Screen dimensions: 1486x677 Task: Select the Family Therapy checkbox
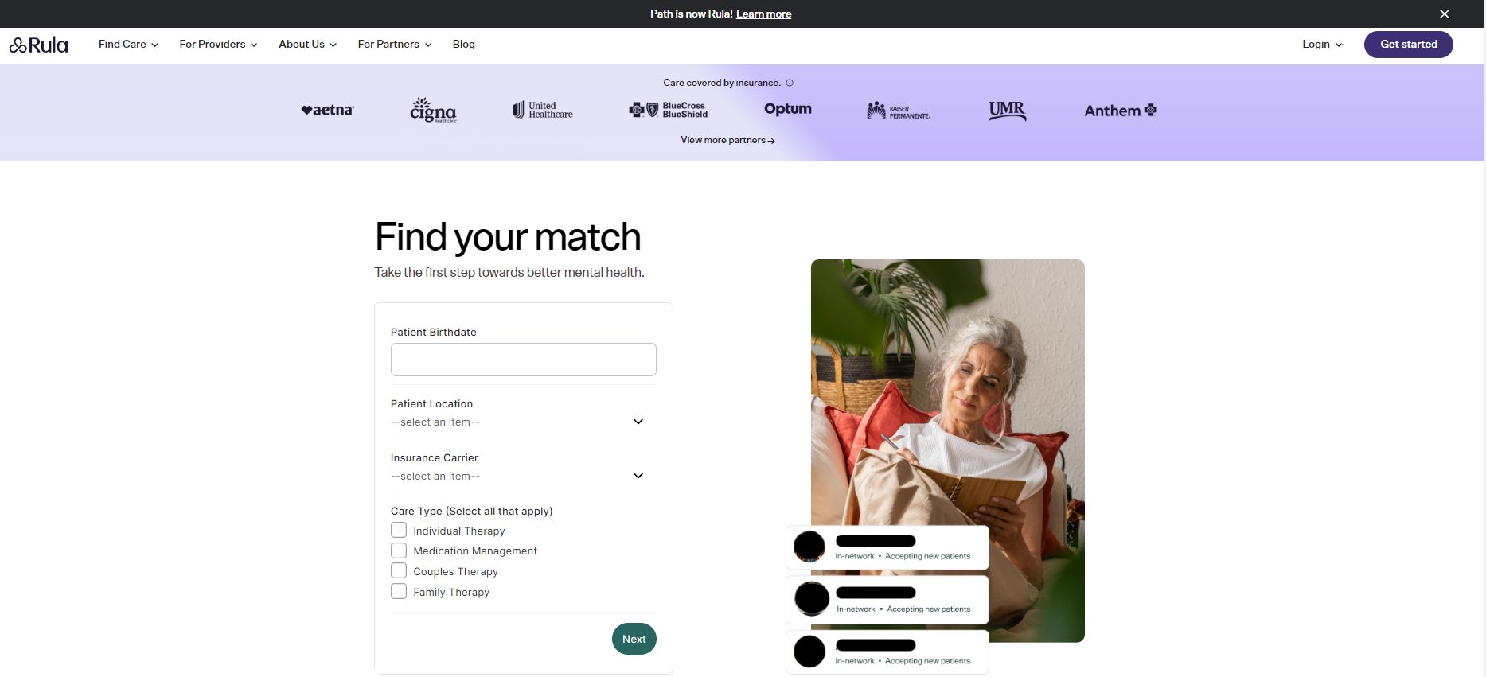pyautogui.click(x=399, y=591)
